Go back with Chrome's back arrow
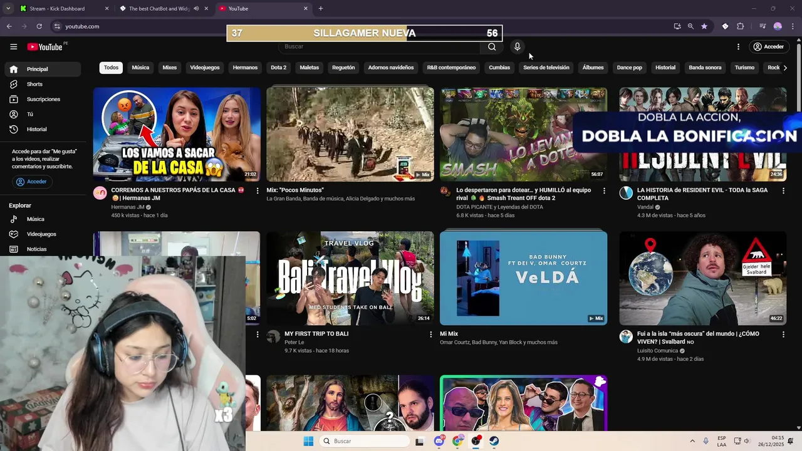The image size is (802, 451). pos(9,26)
